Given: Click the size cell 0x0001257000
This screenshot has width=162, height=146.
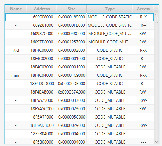Looking at the screenshot, I should pos(72,42).
